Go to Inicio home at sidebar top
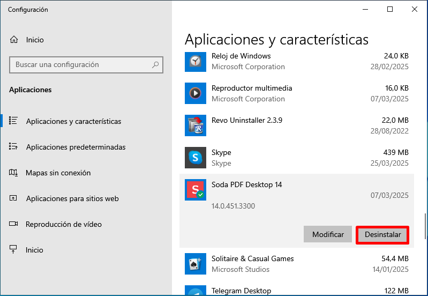The height and width of the screenshot is (296, 428). [x=35, y=40]
